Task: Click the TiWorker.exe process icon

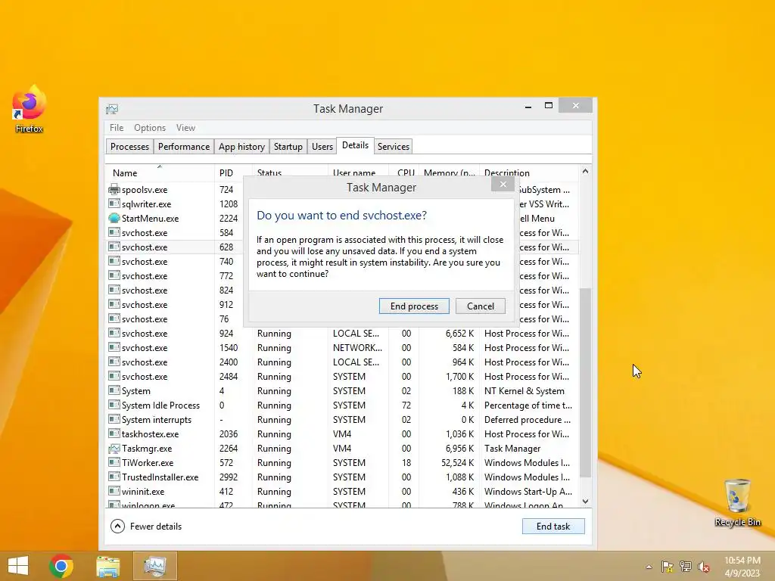Action: 114,462
